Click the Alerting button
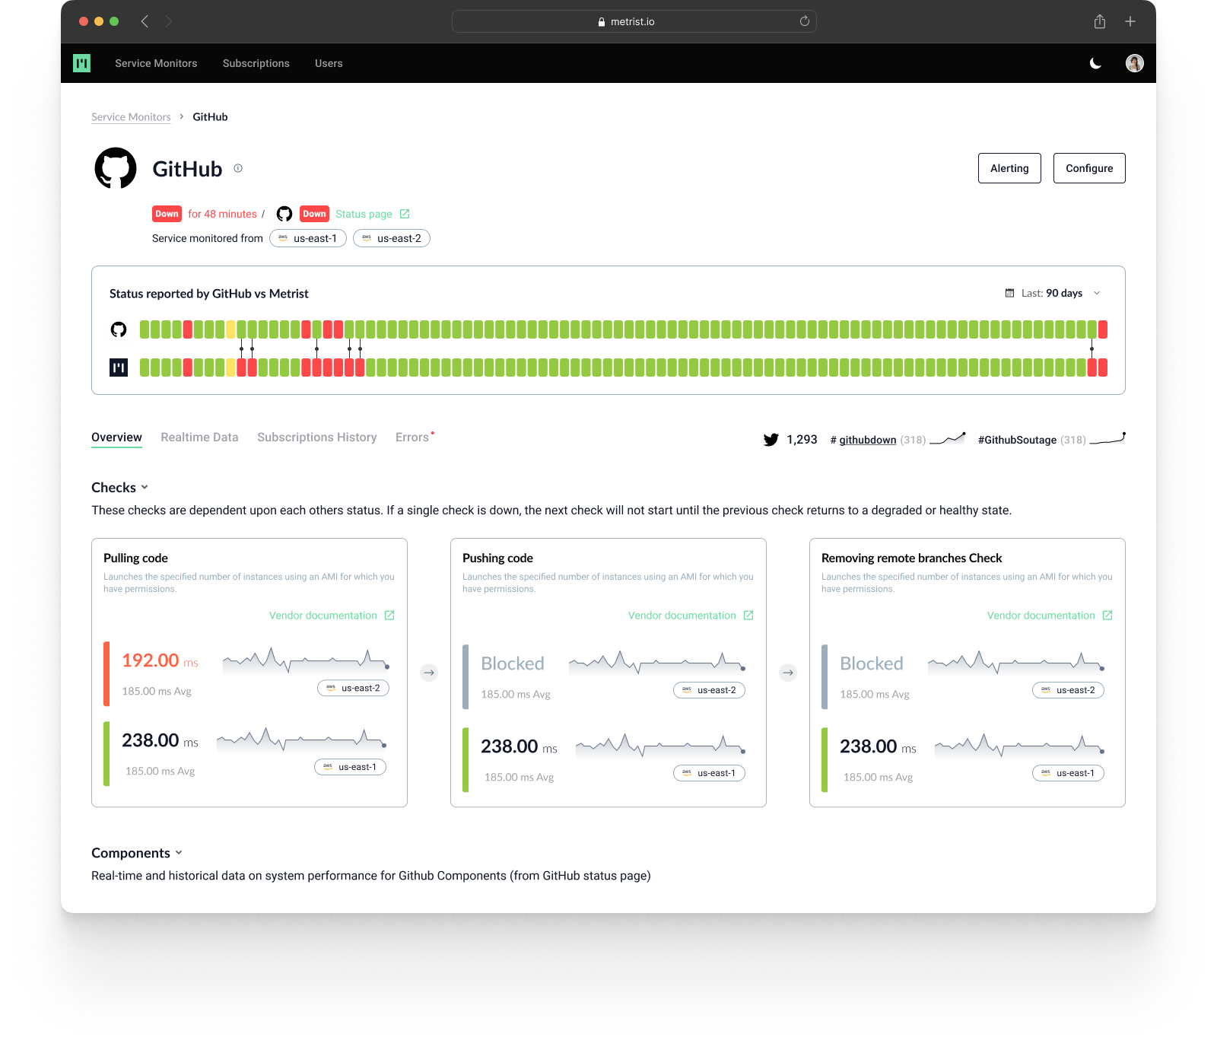Viewport: 1217px width, 1050px height. [1009, 168]
